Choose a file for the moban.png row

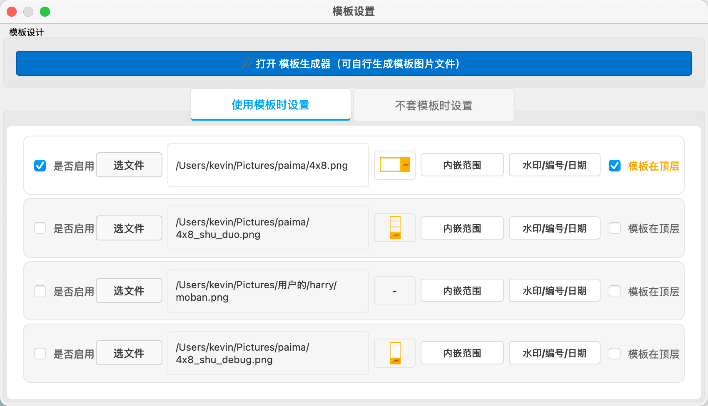[x=129, y=291]
